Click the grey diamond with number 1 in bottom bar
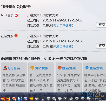This screenshot has height=101, width=106. pos(54,99)
